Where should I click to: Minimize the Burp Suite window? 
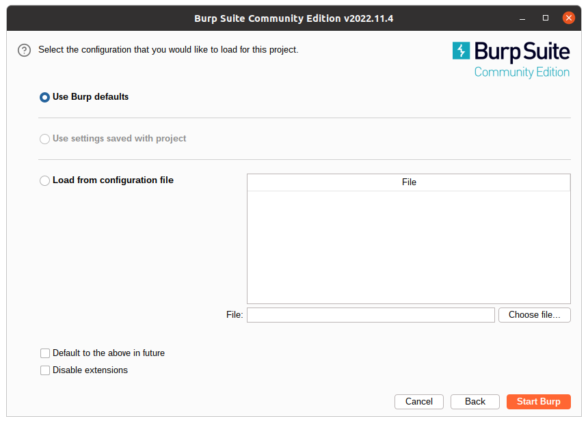[x=522, y=18]
